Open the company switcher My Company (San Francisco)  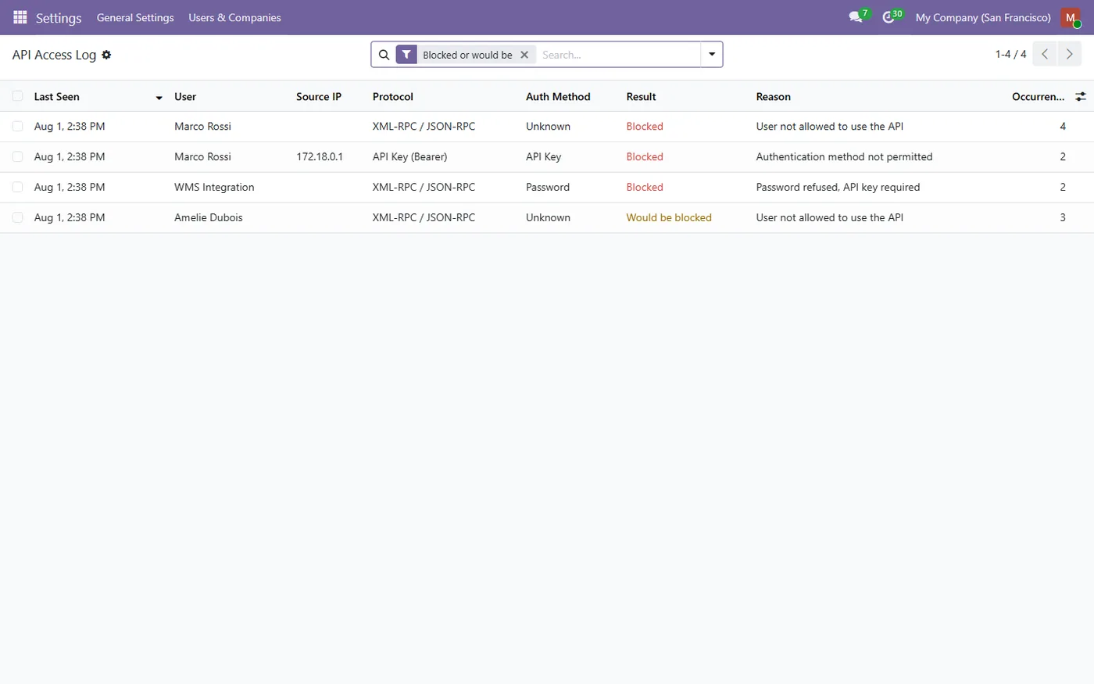click(x=983, y=17)
